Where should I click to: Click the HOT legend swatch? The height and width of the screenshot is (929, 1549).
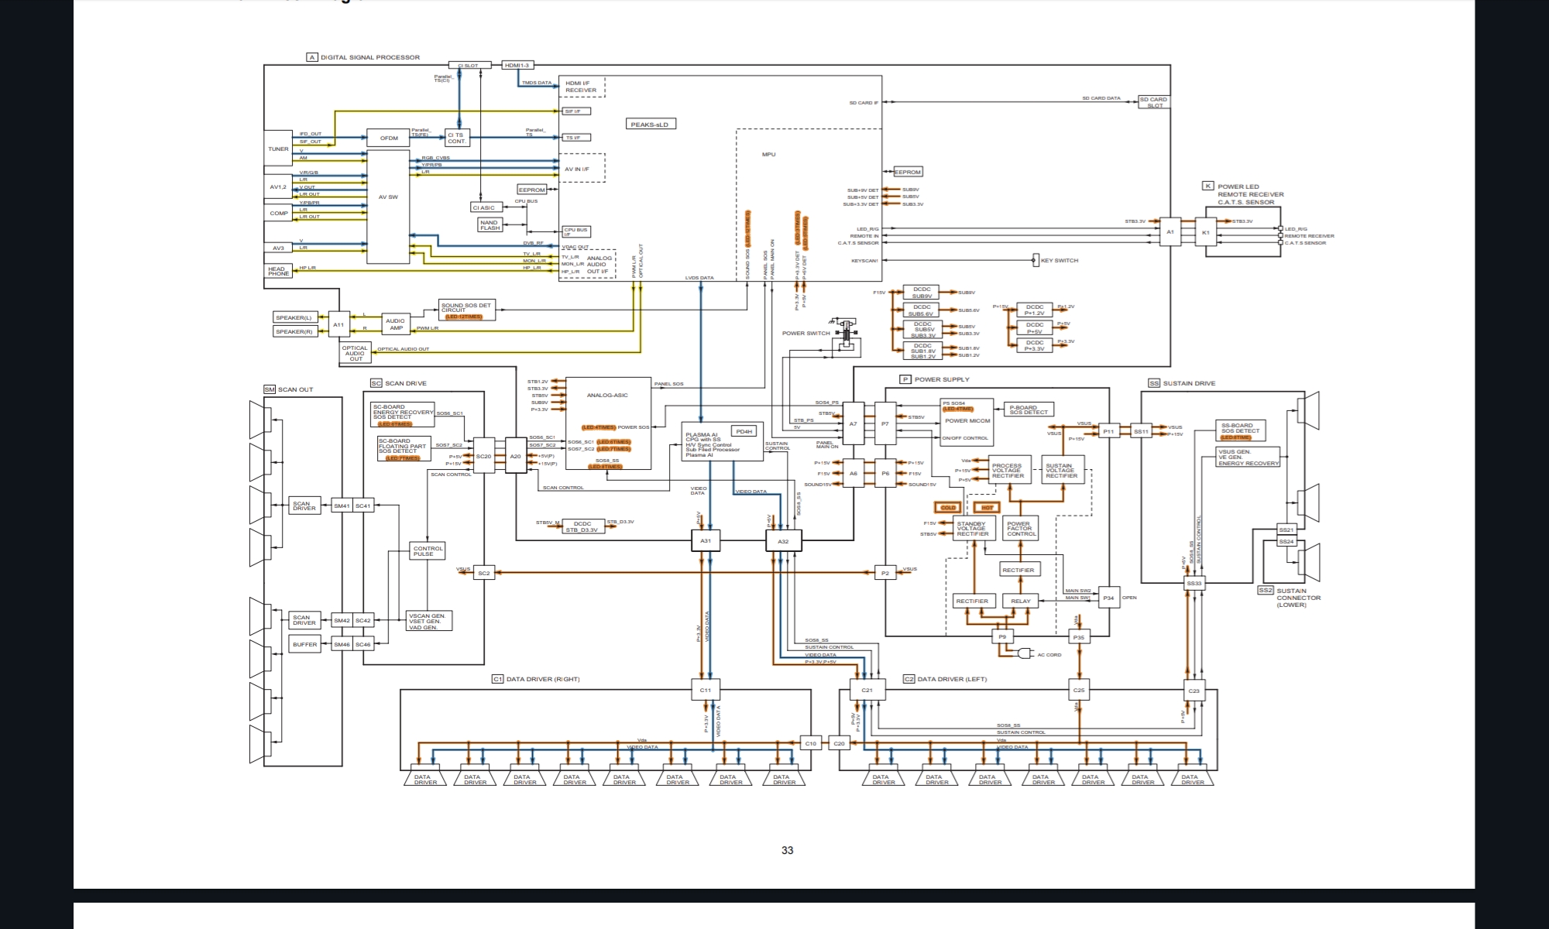(x=987, y=508)
